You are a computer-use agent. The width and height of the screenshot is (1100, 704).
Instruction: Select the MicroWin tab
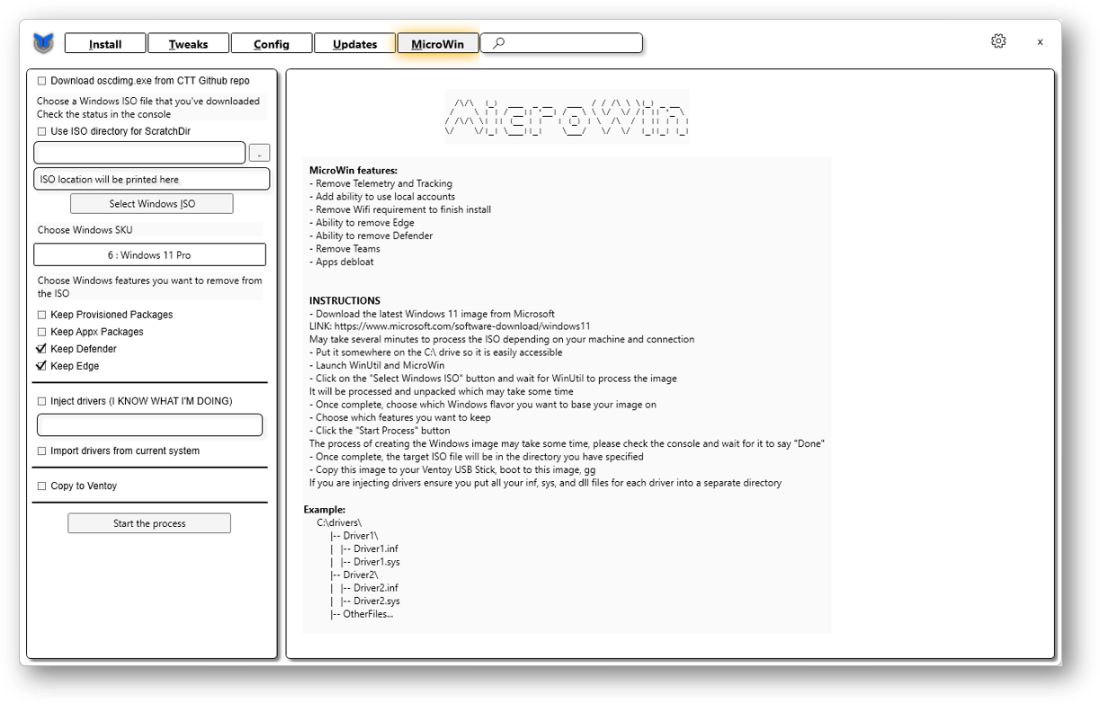pos(438,43)
